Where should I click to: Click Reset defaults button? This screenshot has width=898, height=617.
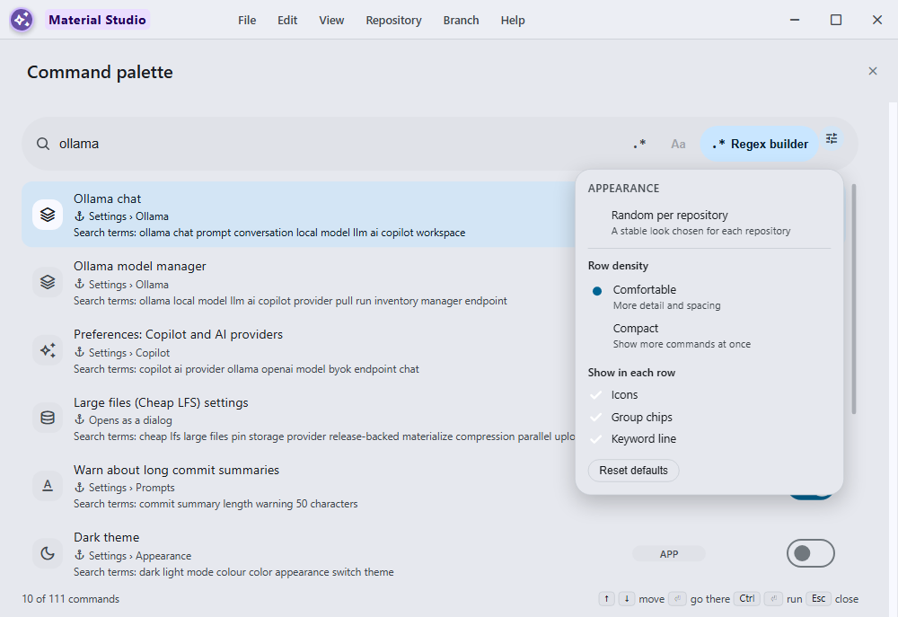click(633, 471)
